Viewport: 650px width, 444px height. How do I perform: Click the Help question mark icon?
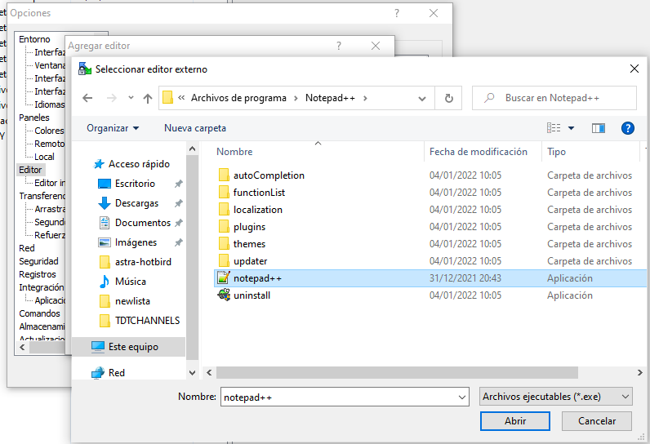627,128
